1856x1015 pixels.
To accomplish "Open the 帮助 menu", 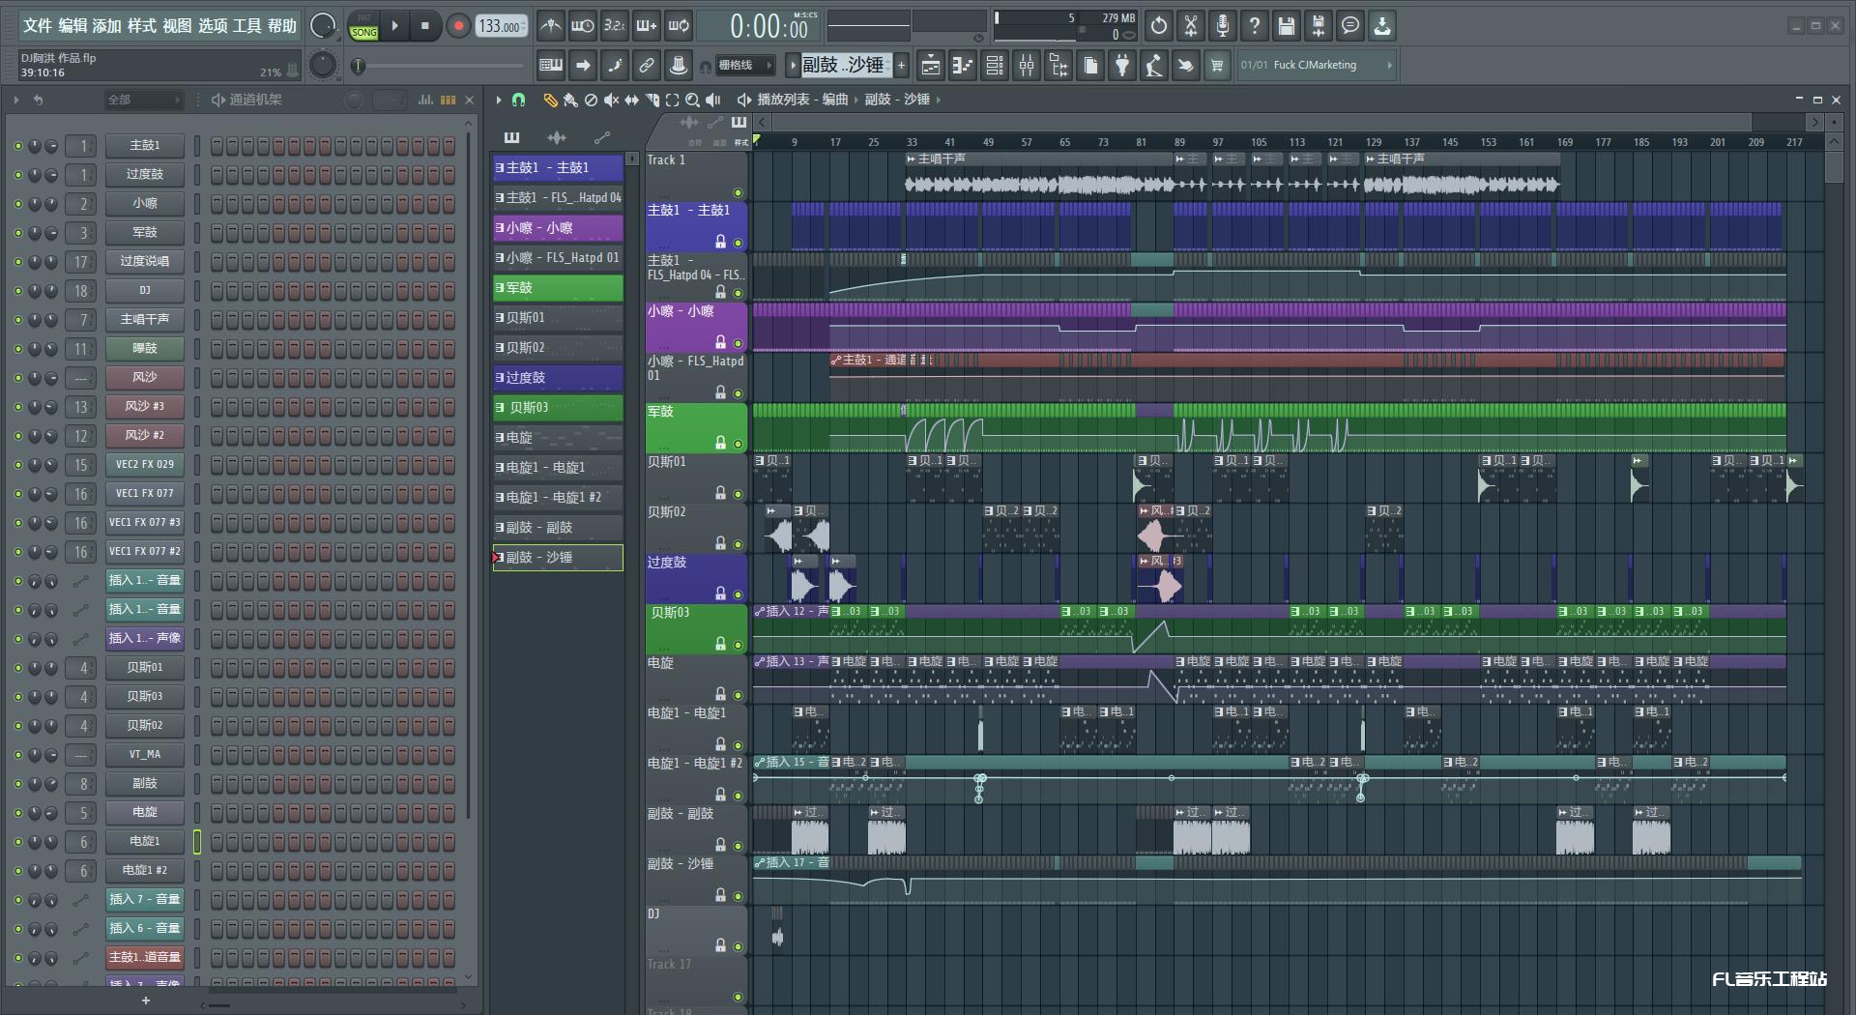I will (282, 26).
